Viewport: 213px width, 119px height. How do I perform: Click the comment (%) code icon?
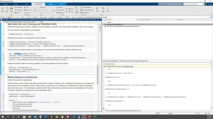click(67, 9)
